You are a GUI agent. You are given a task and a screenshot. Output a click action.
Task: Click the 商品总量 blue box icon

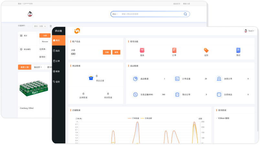click(91, 78)
